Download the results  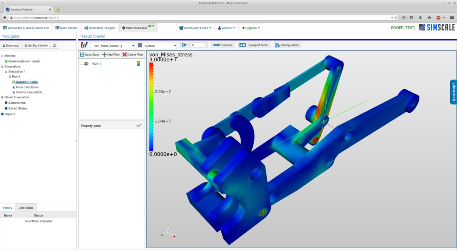pos(11,45)
